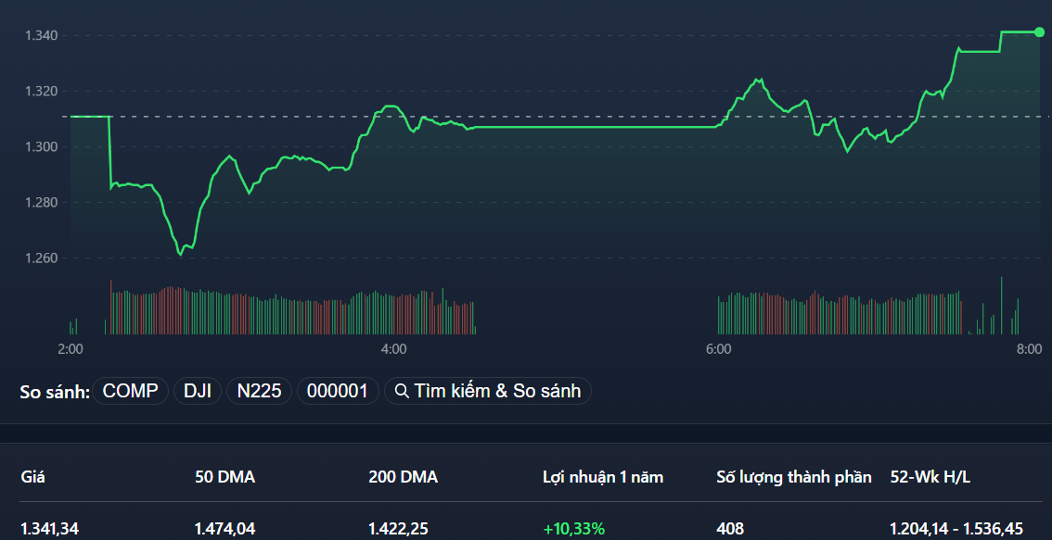
Task: Click the 'Lợi nhuận 1 năm' header
Action: 602,477
